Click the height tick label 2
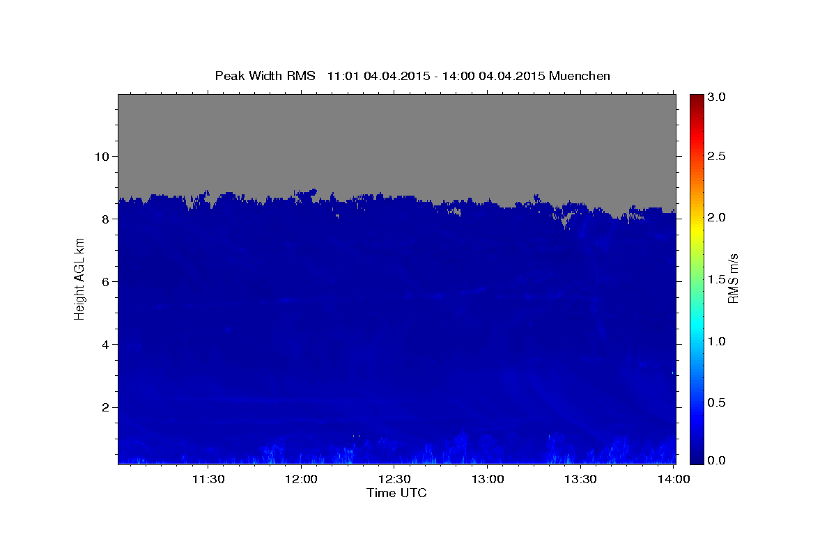Viewport: 836px width, 557px height. [x=107, y=407]
